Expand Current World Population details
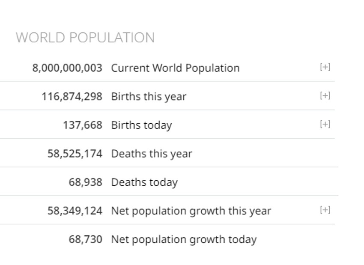The width and height of the screenshot is (364, 265). coord(325,67)
